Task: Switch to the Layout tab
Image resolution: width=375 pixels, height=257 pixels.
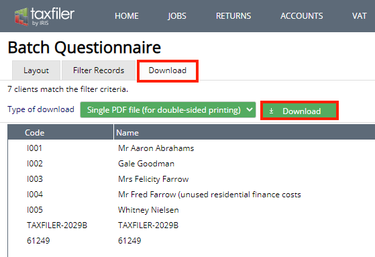Action: (x=36, y=70)
